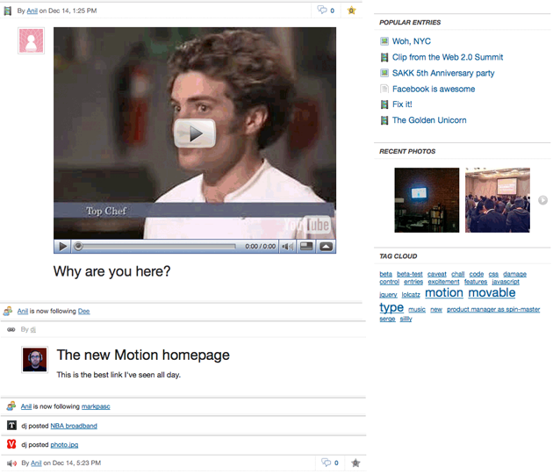Viewport: 553px width, 474px height.
Task: Select the features tag
Action: (476, 282)
